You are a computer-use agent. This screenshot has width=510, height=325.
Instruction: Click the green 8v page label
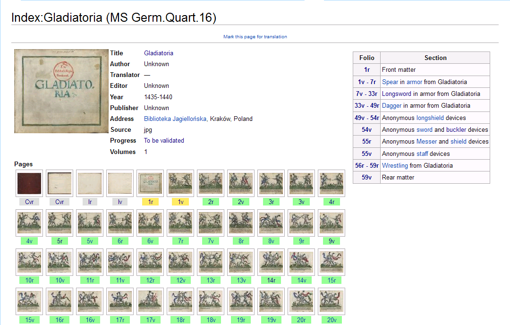(271, 241)
